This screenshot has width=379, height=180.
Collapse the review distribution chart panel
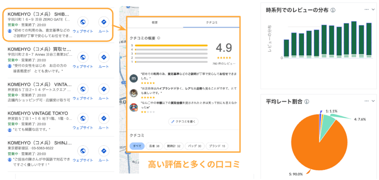click(373, 9)
